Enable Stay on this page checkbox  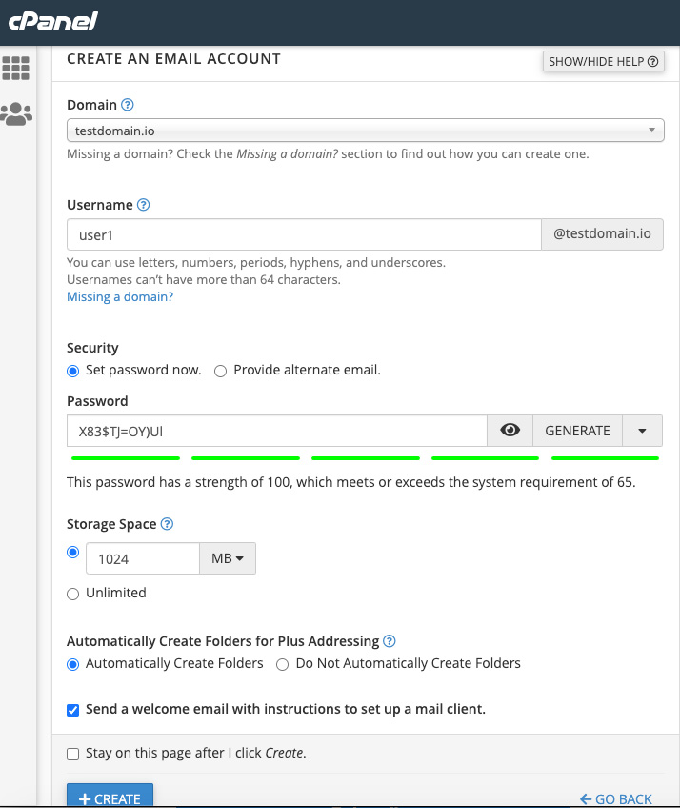pos(73,754)
